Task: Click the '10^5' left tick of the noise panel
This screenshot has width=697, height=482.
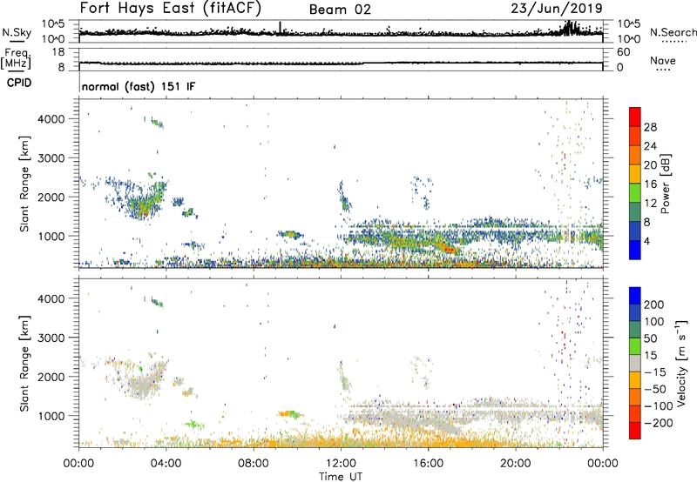Action: 53,23
